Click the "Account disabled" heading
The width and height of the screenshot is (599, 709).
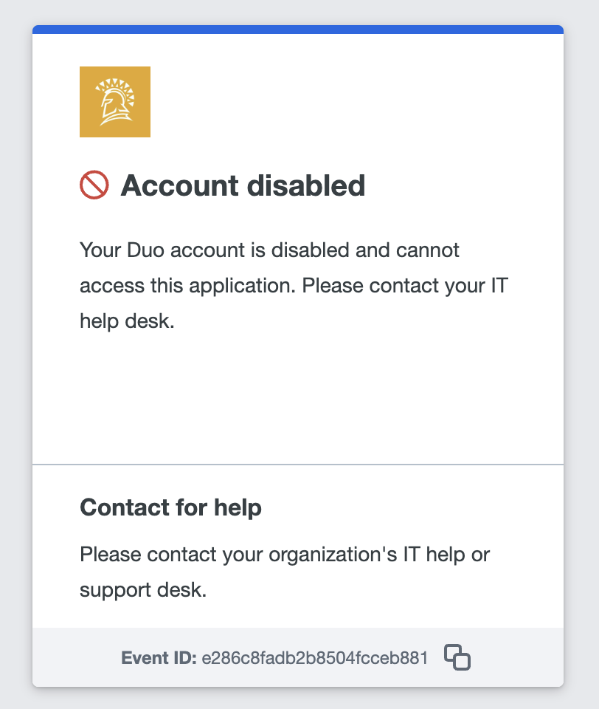pyautogui.click(x=243, y=185)
